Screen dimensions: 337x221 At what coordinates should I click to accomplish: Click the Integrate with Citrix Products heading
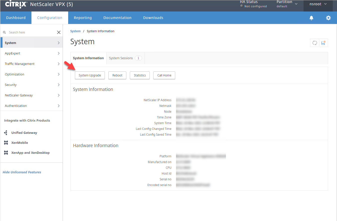[x=27, y=120]
